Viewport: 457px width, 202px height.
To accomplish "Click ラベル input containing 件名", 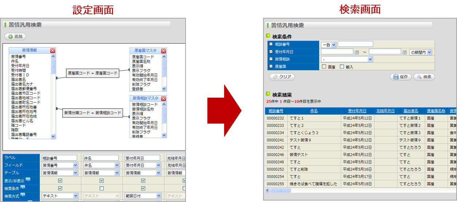I will click(101, 158).
